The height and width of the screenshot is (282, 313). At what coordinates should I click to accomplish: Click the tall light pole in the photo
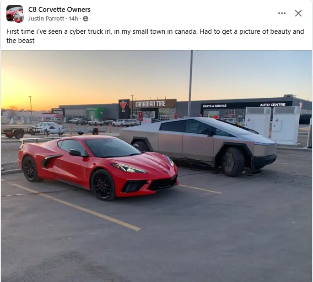(190, 84)
